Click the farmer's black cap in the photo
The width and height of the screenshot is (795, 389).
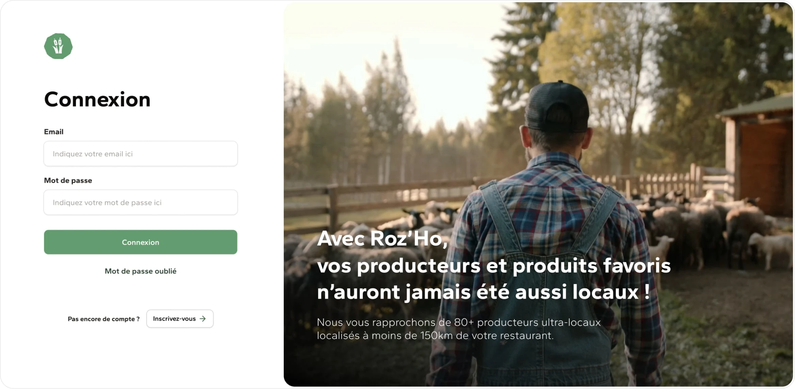pyautogui.click(x=557, y=107)
